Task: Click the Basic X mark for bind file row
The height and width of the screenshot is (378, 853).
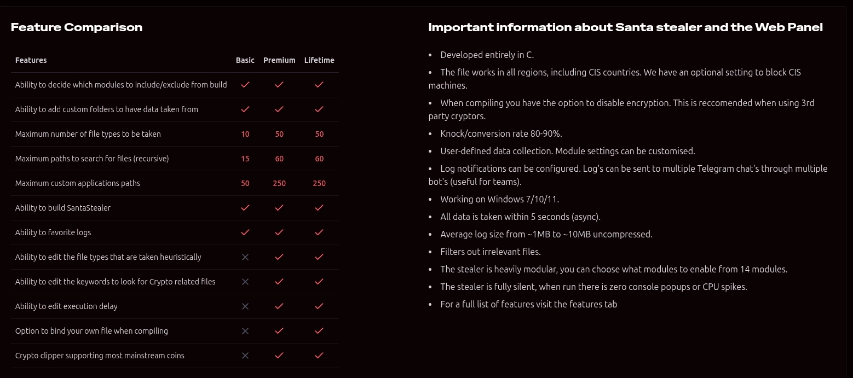Action: click(x=245, y=331)
